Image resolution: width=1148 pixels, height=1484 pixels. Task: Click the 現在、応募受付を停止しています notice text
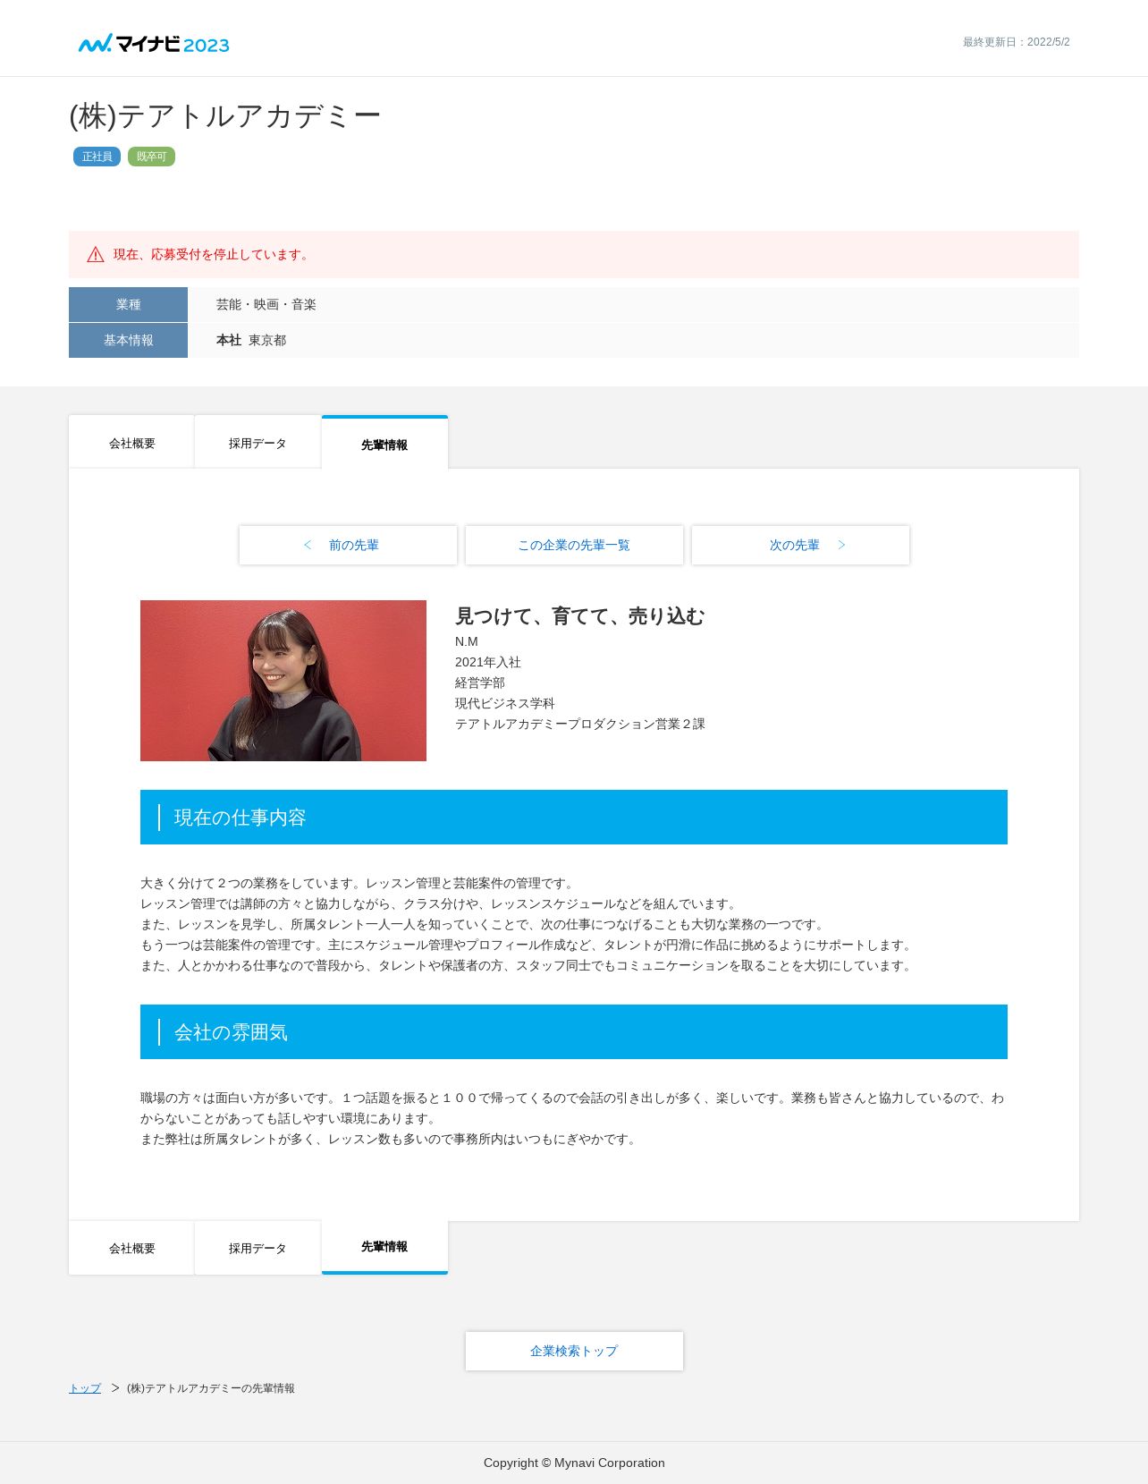pyautogui.click(x=213, y=255)
